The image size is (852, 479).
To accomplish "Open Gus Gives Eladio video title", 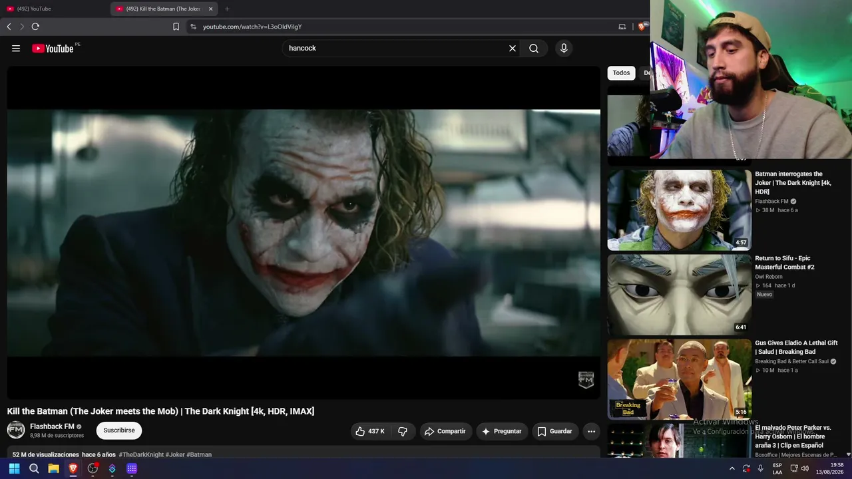I will [796, 347].
